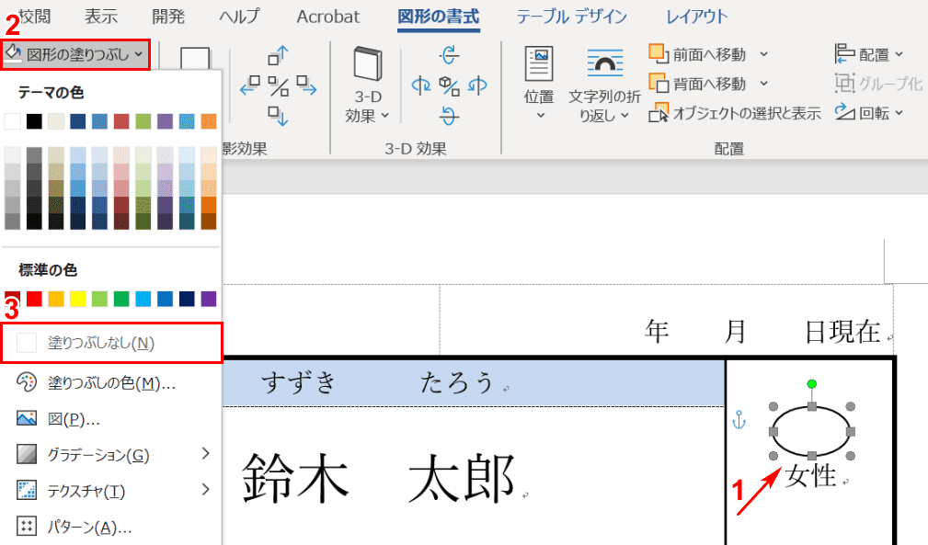Choose 塗りつぶしなし(N) menu entry
Image resolution: width=928 pixels, height=545 pixels.
(112, 343)
